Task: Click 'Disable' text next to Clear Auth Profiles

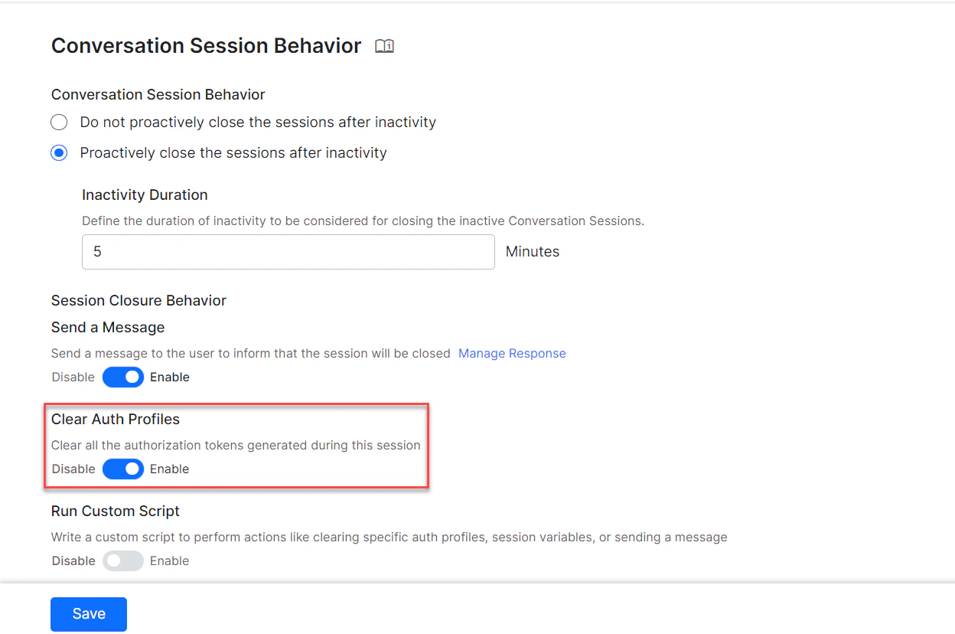Action: (x=73, y=469)
